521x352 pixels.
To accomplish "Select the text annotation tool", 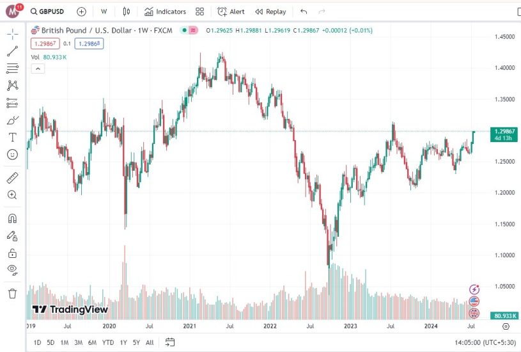I will [12, 138].
